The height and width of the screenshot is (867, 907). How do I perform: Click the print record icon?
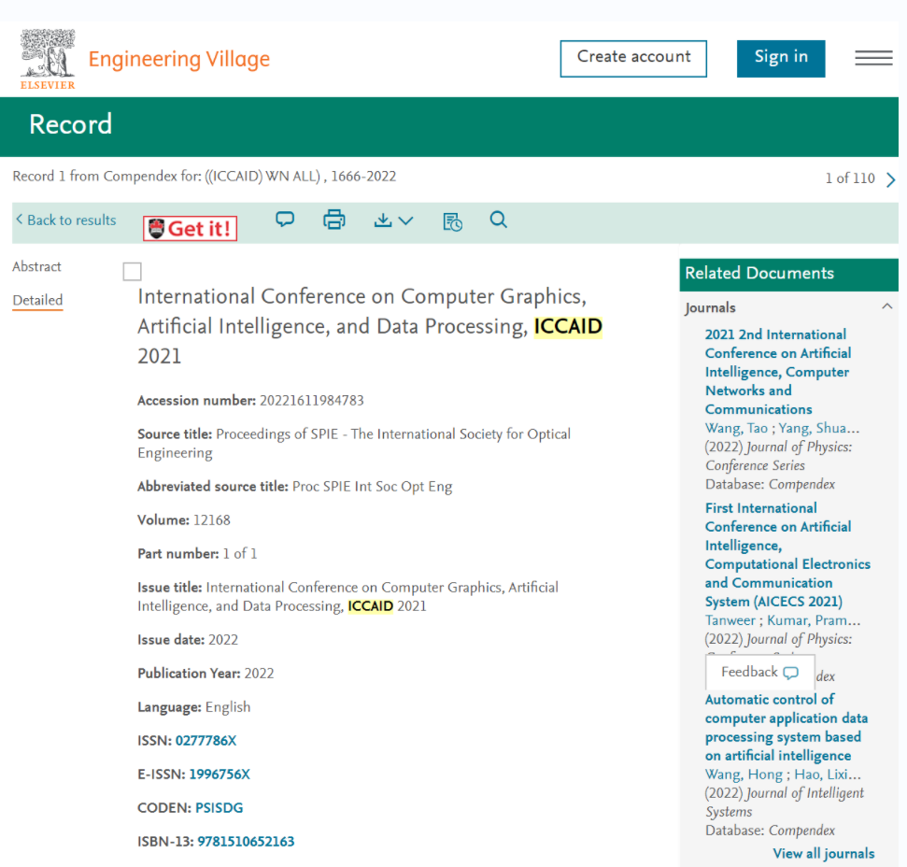pyautogui.click(x=333, y=220)
